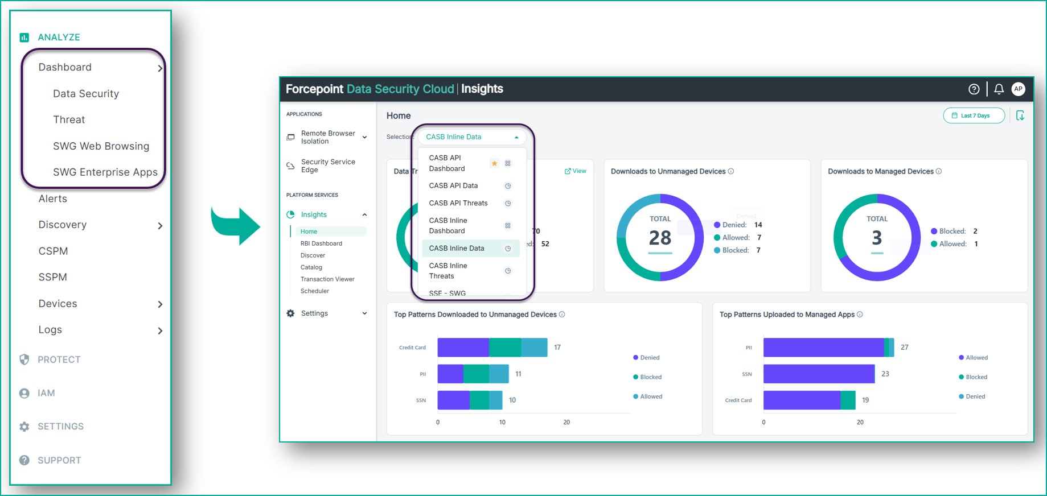The image size is (1047, 496).
Task: Click the Remote Browser Isolation icon
Action: (x=290, y=137)
